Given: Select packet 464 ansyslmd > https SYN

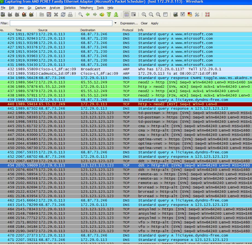Looking at the screenshot, I should coord(126,209).
